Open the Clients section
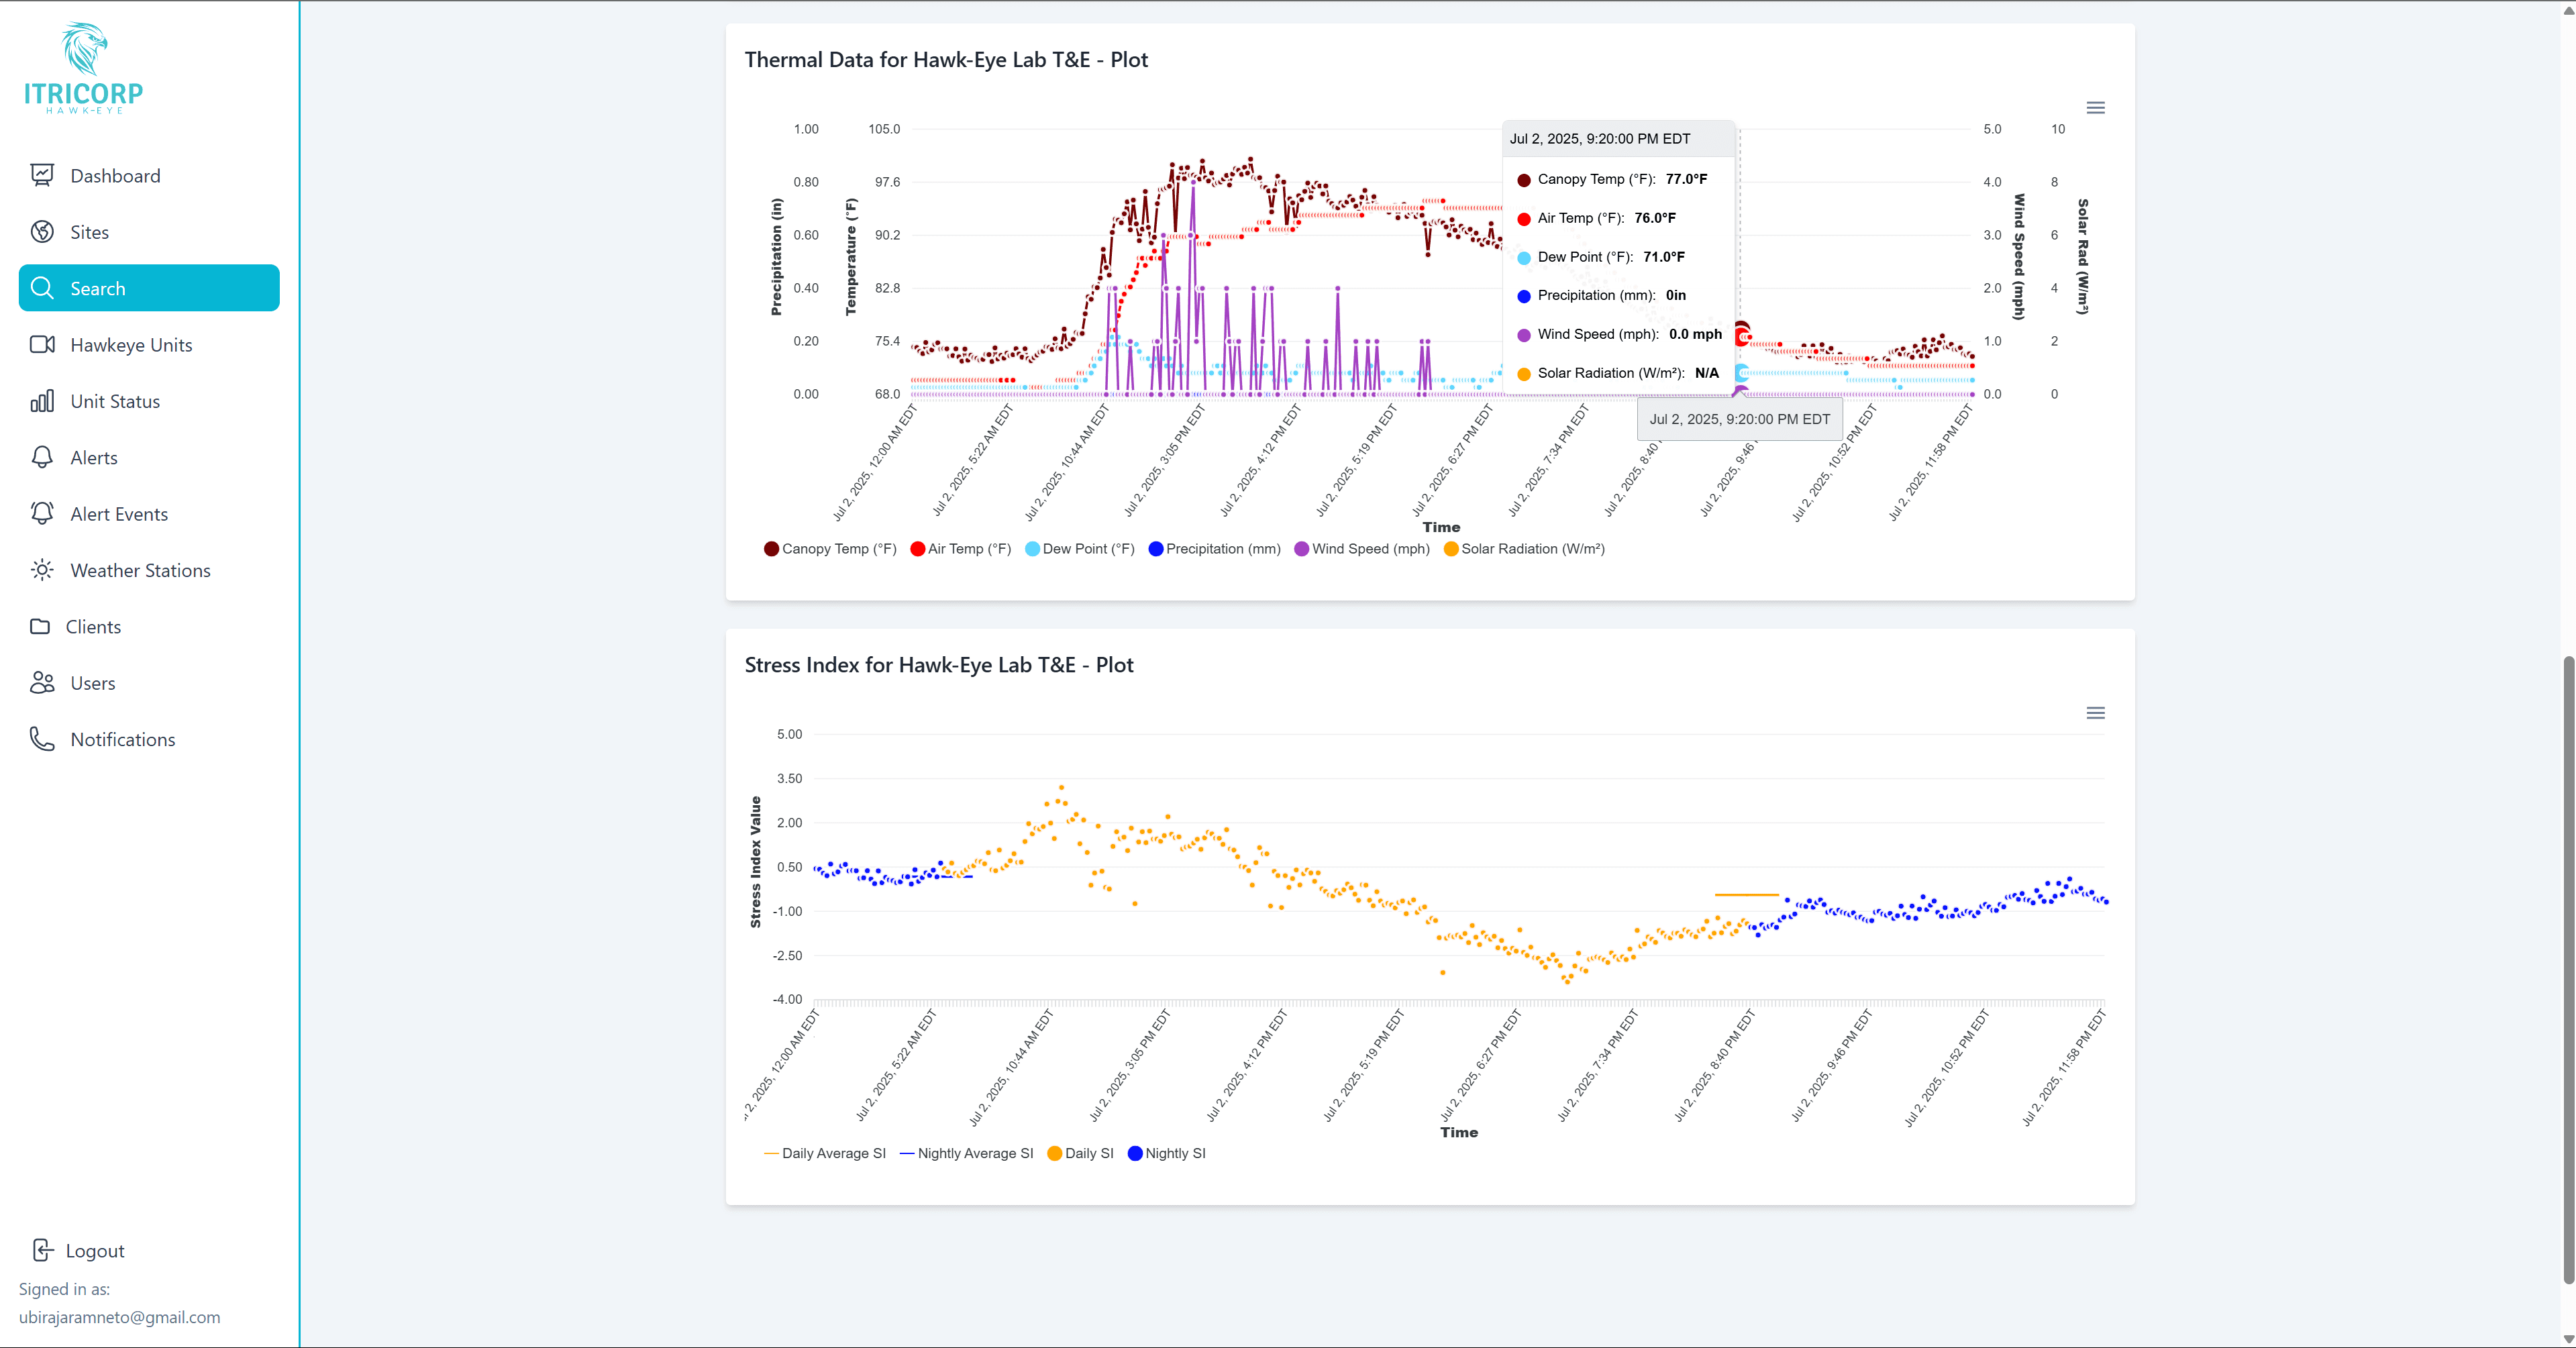The width and height of the screenshot is (2576, 1348). 93,627
